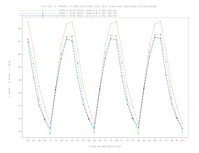Click x-axis tick label 69
Viewport: 199px width, 153px height.
coord(155,140)
